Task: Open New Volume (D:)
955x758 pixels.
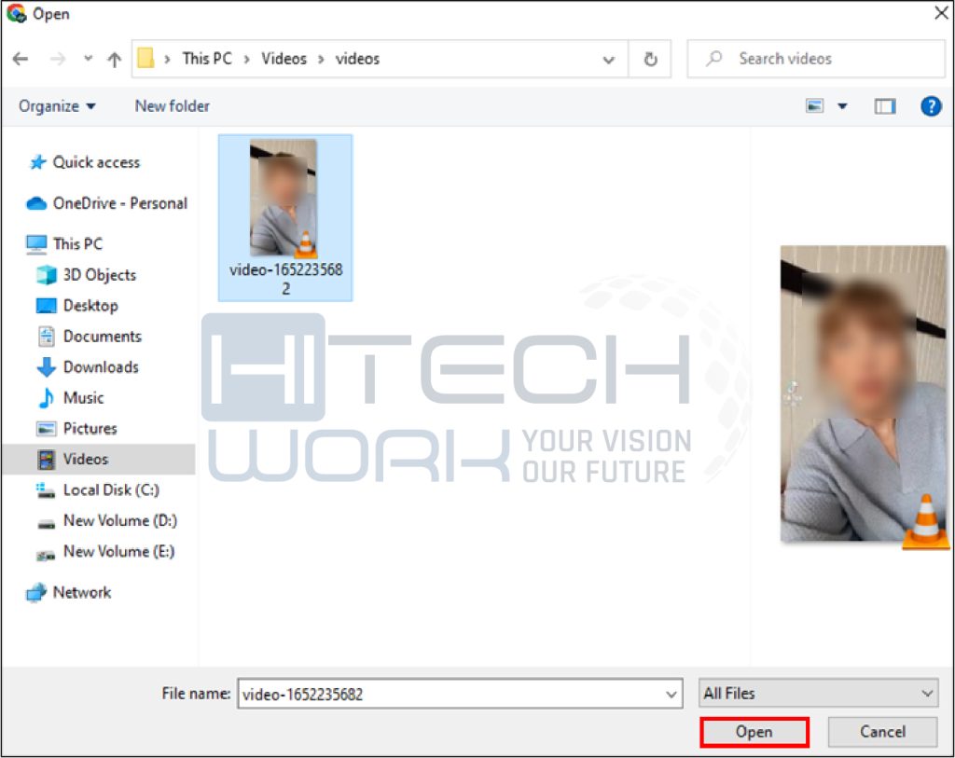Action: click(x=106, y=520)
